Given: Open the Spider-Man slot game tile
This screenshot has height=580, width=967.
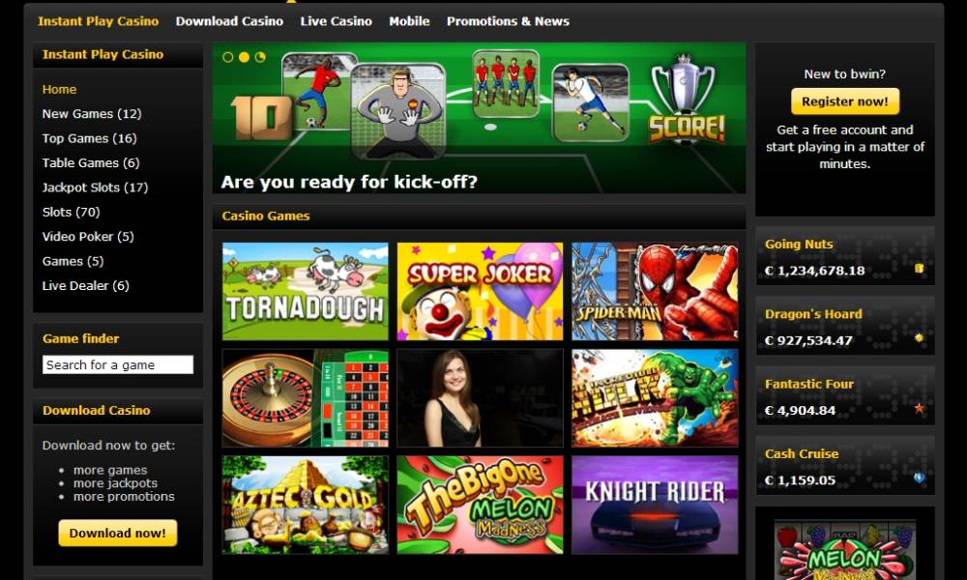Looking at the screenshot, I should pyautogui.click(x=655, y=291).
